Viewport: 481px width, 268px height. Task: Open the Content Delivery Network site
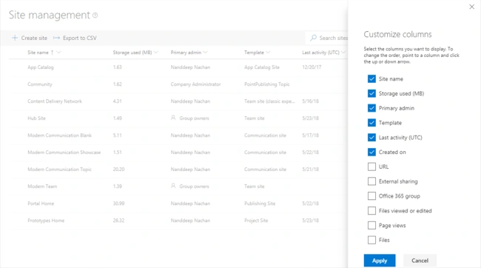pyautogui.click(x=55, y=101)
